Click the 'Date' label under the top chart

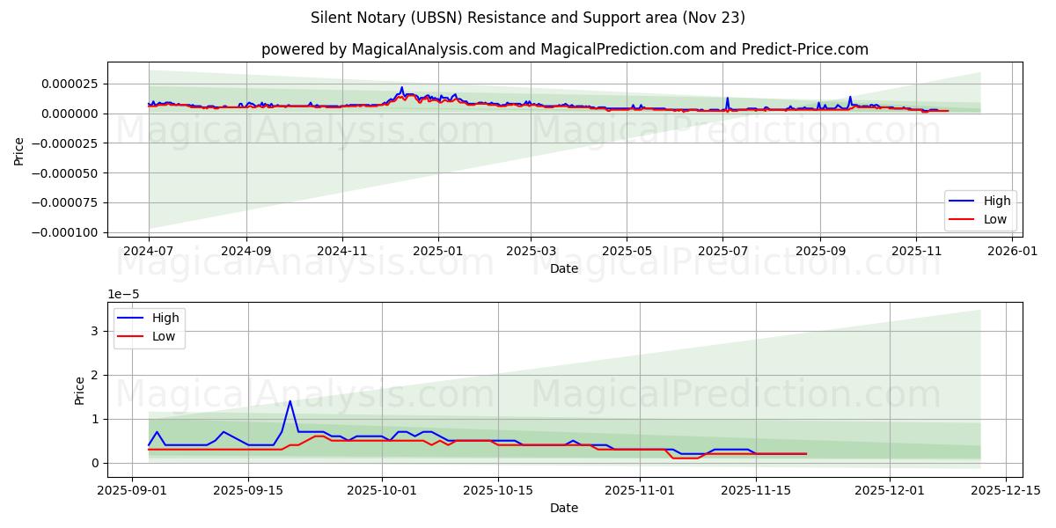564,268
